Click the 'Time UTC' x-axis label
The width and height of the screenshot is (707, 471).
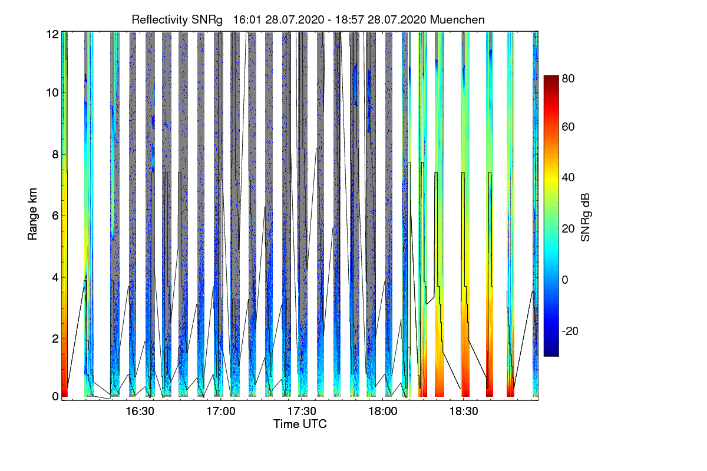click(300, 424)
